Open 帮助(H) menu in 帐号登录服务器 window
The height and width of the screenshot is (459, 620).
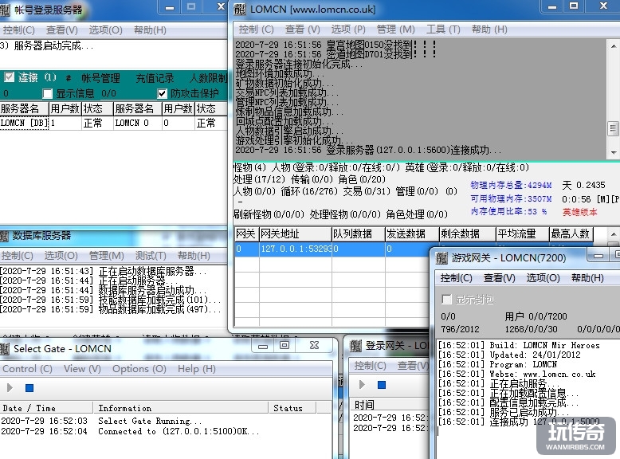(x=150, y=30)
